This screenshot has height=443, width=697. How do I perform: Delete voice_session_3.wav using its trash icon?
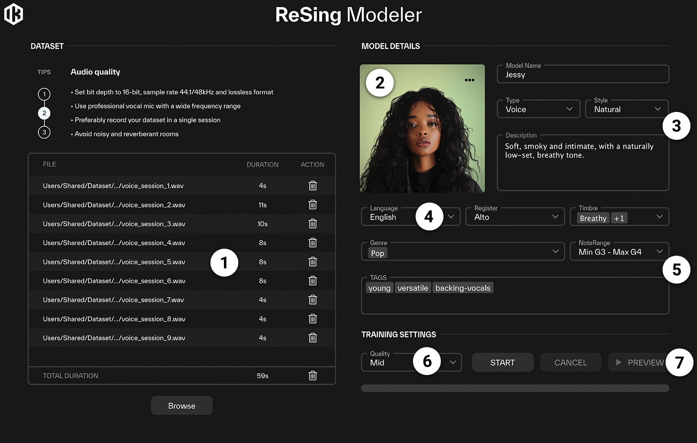312,223
